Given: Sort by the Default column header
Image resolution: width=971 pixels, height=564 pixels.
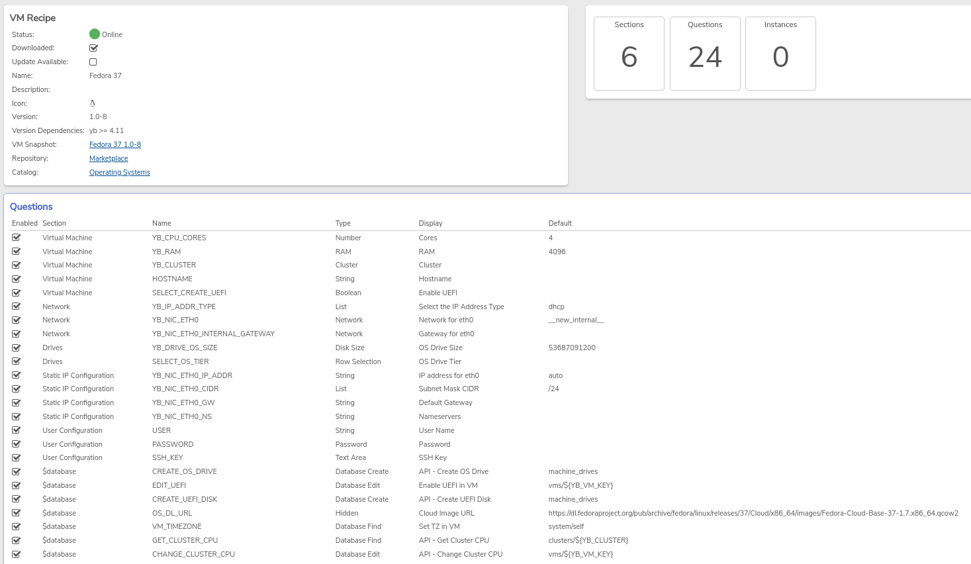Looking at the screenshot, I should point(560,223).
